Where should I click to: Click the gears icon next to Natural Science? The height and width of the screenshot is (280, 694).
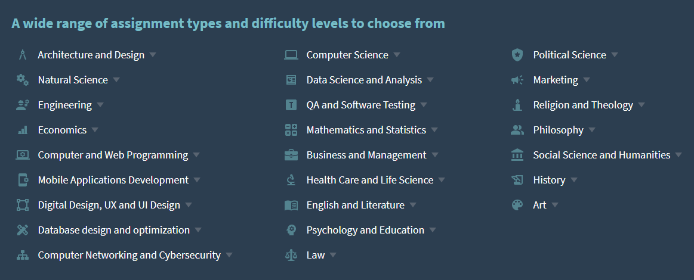[x=23, y=80]
